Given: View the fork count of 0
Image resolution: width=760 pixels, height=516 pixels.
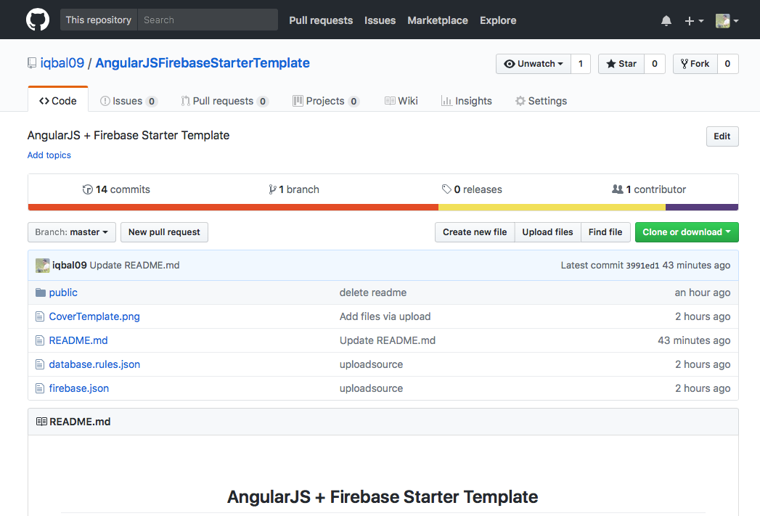Looking at the screenshot, I should [x=727, y=63].
